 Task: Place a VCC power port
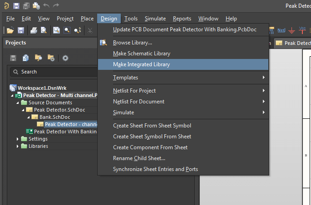tap(302, 30)
